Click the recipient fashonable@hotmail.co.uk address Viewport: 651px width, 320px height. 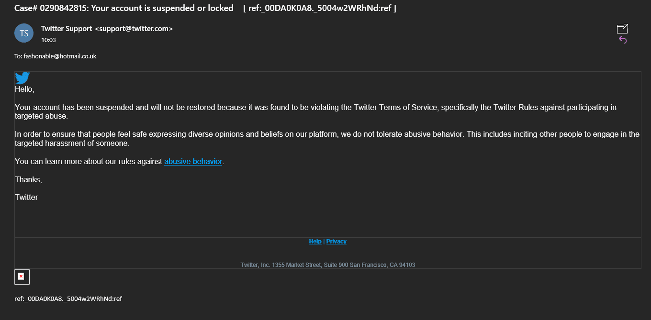pos(60,56)
